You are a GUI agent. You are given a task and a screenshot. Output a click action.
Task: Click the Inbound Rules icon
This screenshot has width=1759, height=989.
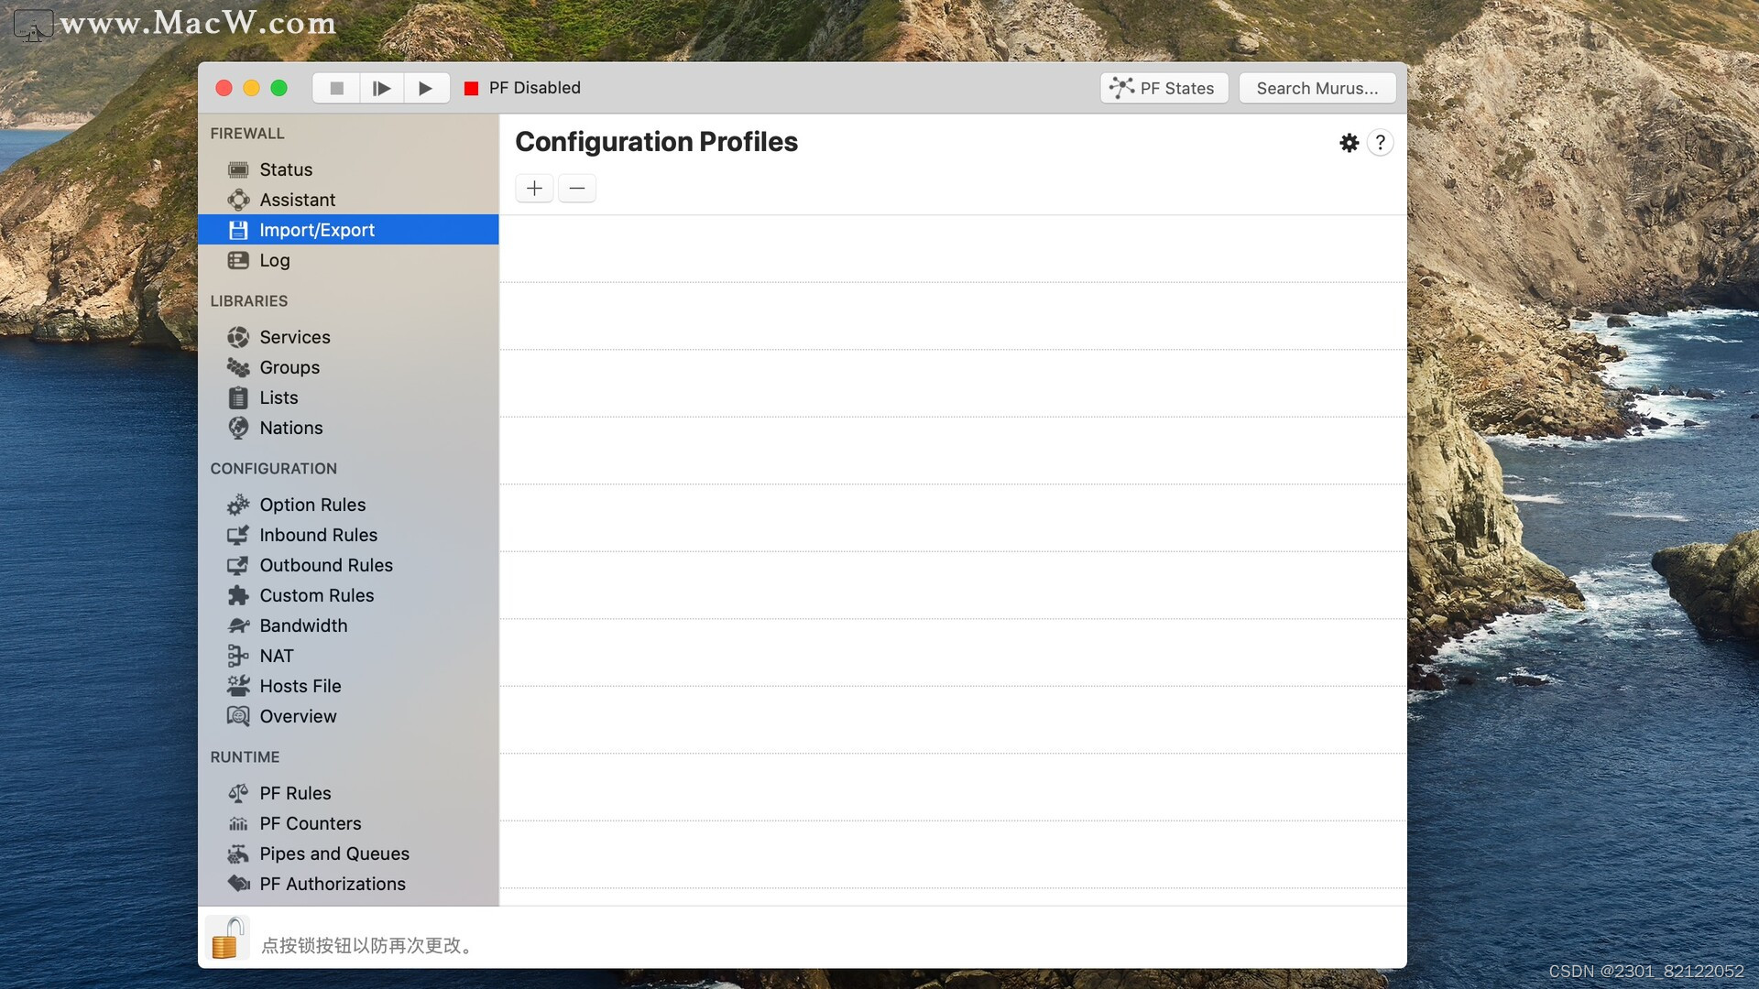pos(238,535)
